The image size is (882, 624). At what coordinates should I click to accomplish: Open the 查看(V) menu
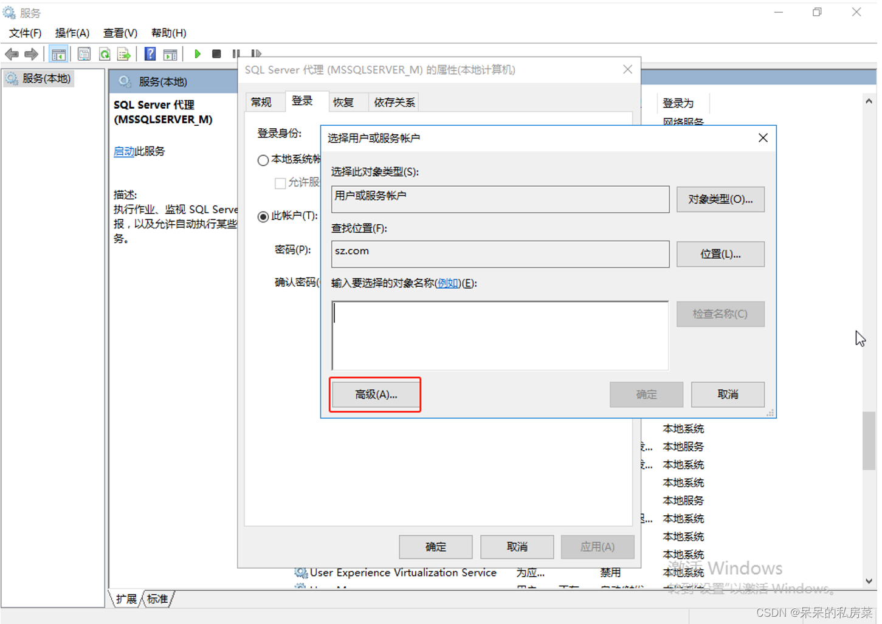(120, 33)
